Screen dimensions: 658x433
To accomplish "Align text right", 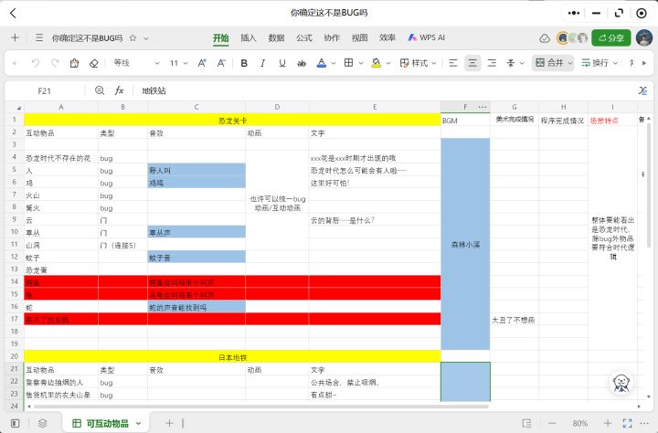I will pos(492,63).
